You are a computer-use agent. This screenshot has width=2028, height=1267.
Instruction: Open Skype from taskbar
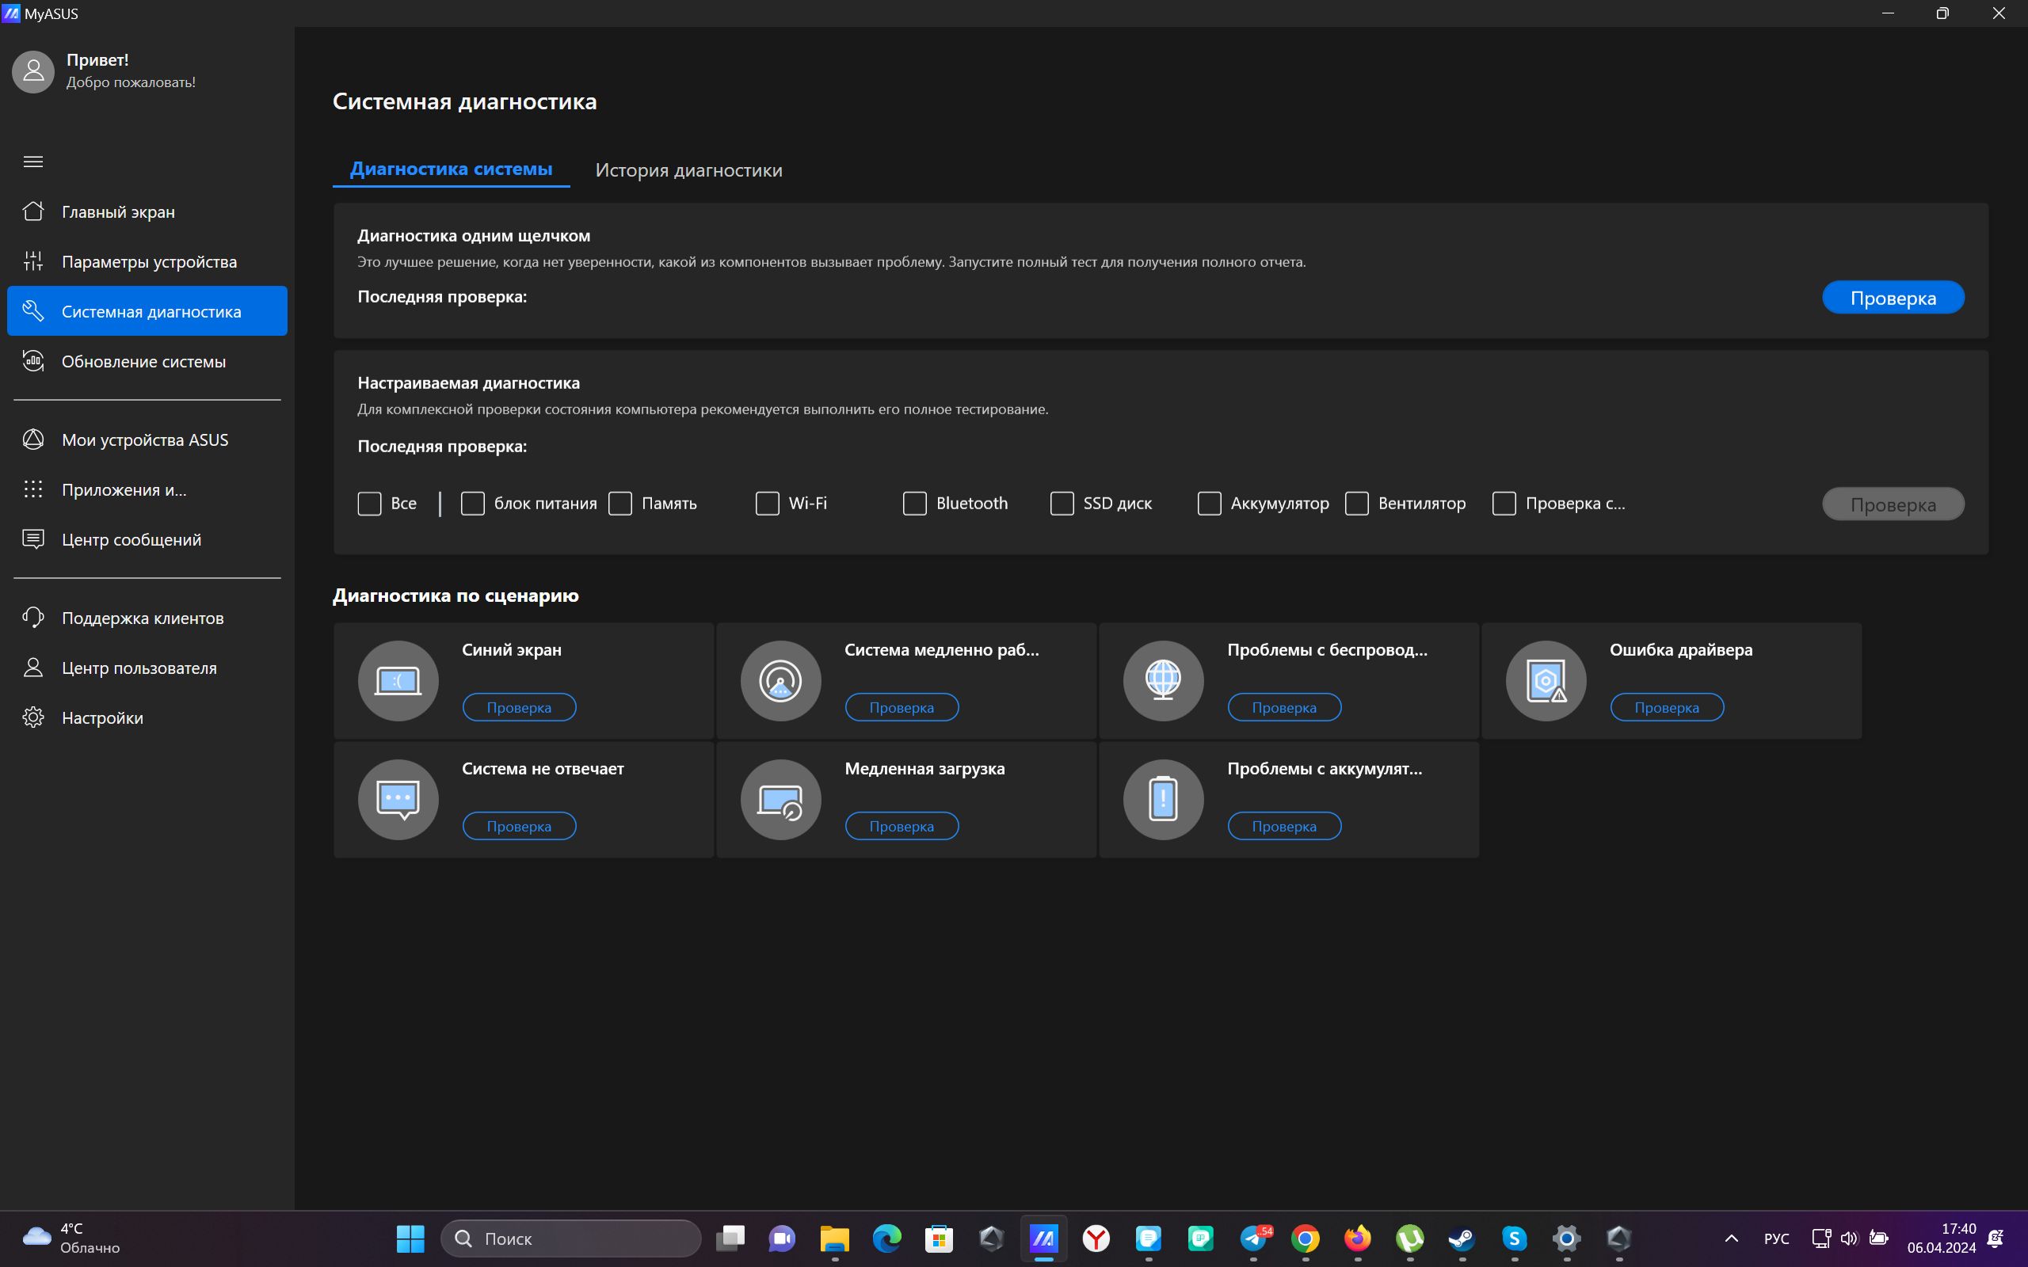tap(1515, 1238)
